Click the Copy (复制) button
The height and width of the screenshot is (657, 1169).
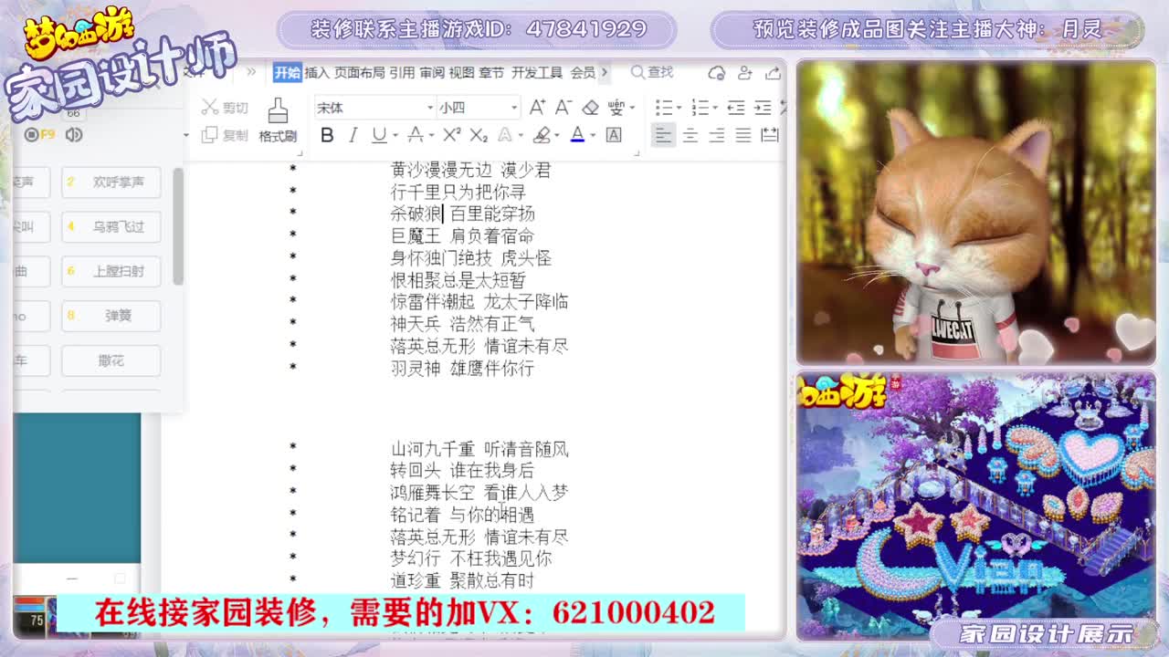(x=225, y=135)
